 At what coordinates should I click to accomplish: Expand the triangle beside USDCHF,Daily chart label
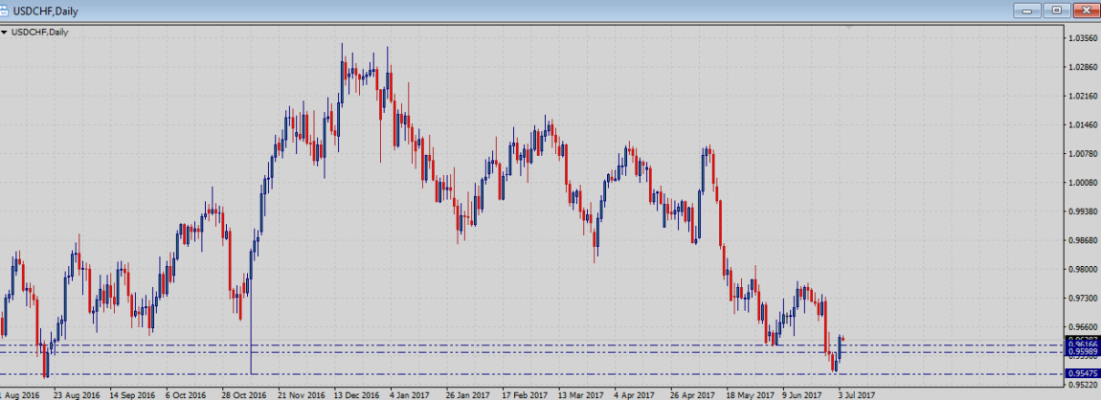click(5, 33)
